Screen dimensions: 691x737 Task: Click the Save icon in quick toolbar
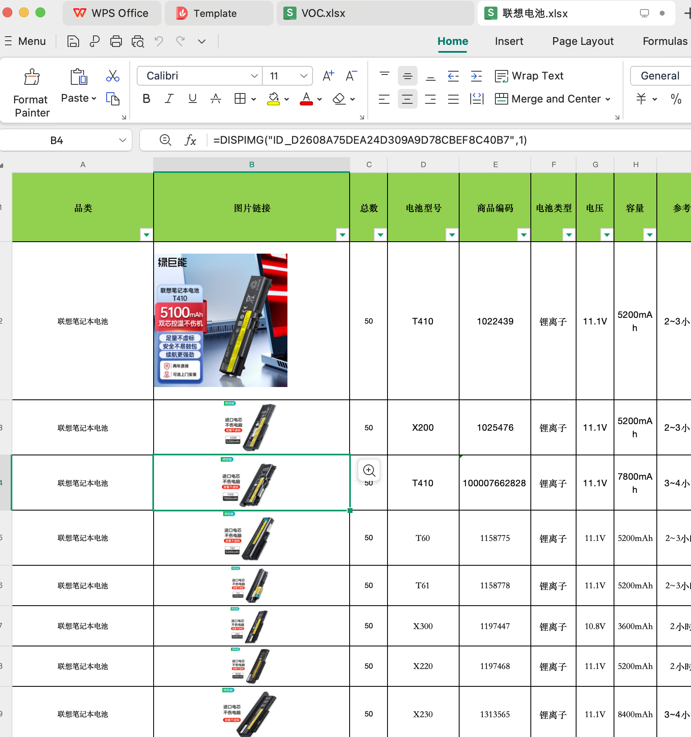pos(73,41)
